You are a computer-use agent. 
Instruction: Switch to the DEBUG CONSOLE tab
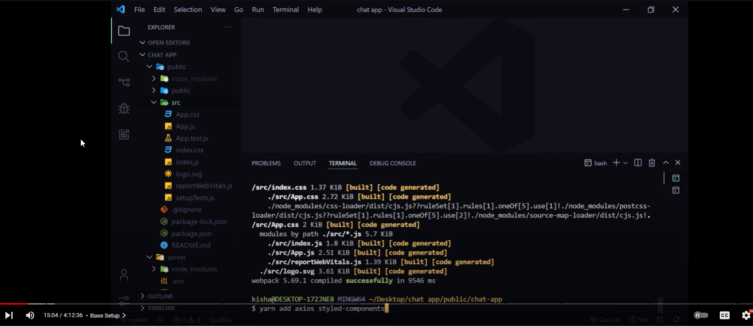tap(393, 163)
